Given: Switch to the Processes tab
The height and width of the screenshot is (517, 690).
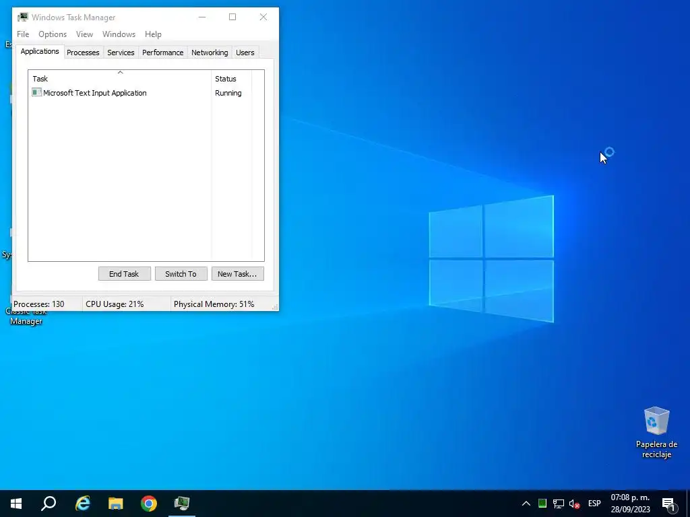Looking at the screenshot, I should point(83,53).
